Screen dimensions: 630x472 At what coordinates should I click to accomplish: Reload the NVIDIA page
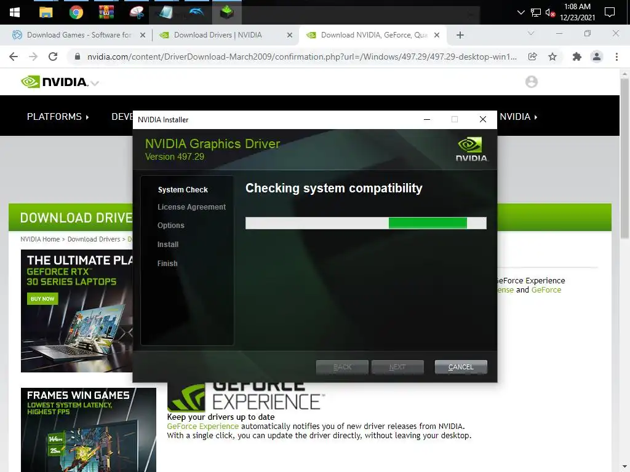click(53, 57)
